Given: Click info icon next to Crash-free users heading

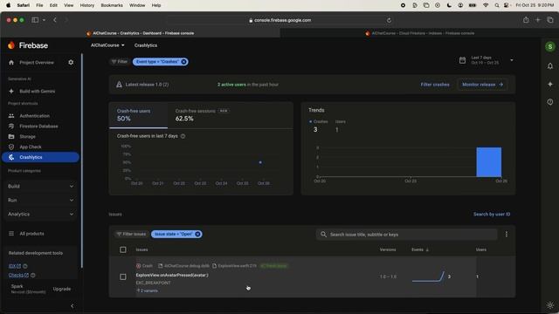Looking at the screenshot, I should tap(183, 136).
